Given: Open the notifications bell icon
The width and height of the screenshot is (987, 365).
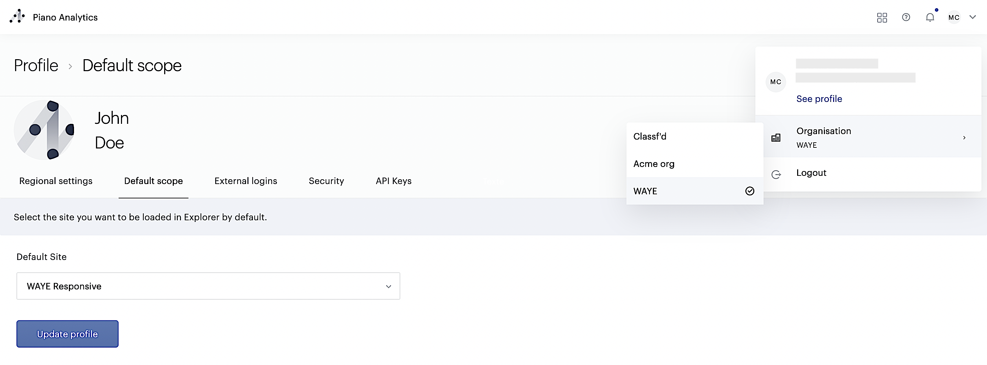Looking at the screenshot, I should coord(930,17).
